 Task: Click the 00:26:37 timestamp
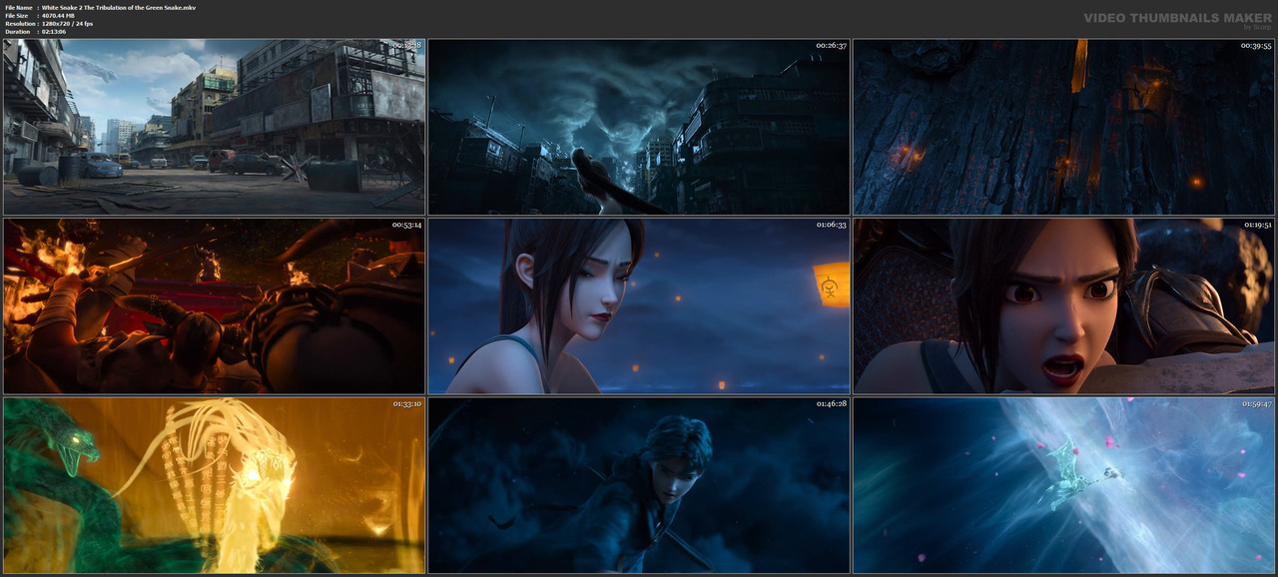(831, 46)
